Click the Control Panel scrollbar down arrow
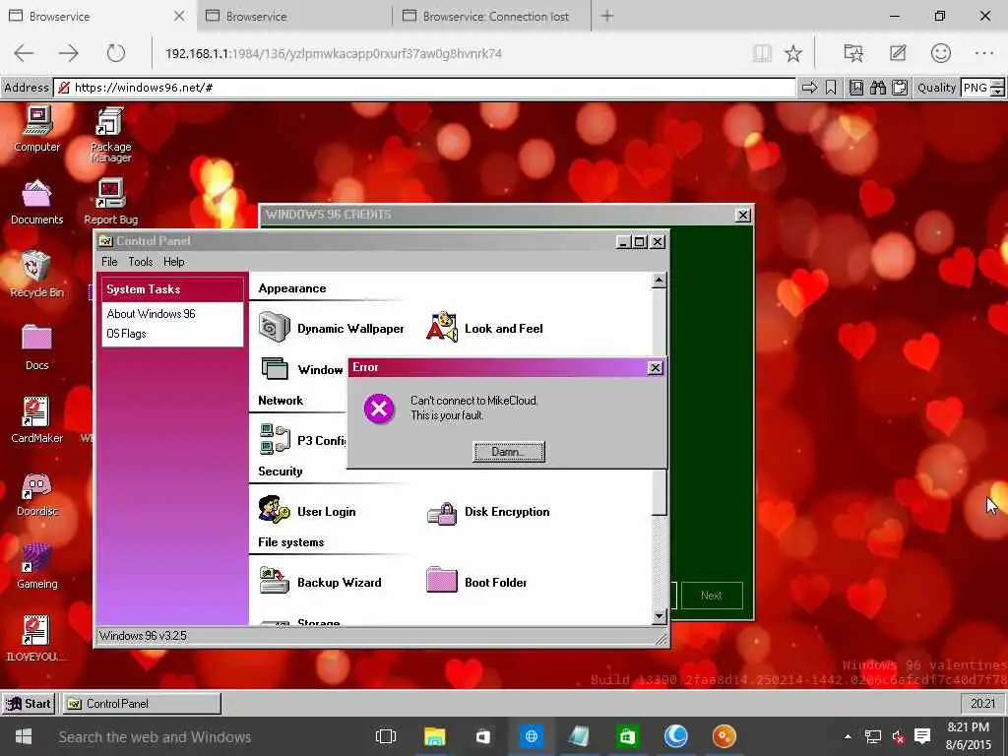The width and height of the screenshot is (1008, 756). (x=659, y=616)
